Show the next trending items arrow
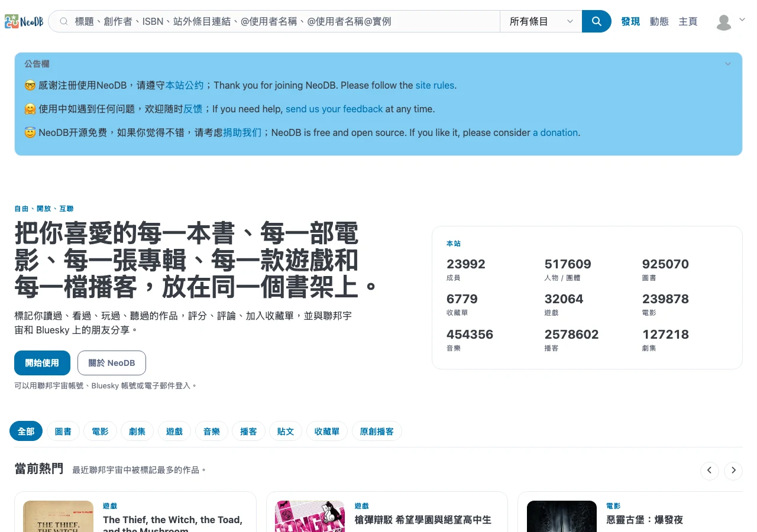The width and height of the screenshot is (757, 532). coord(733,471)
